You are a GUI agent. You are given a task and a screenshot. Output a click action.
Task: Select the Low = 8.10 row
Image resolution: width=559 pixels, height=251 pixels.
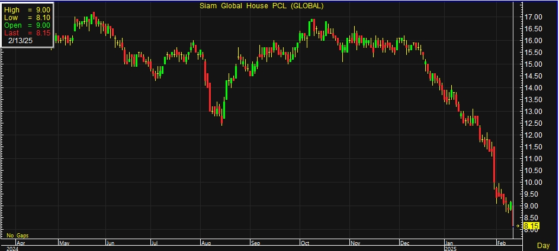27,18
